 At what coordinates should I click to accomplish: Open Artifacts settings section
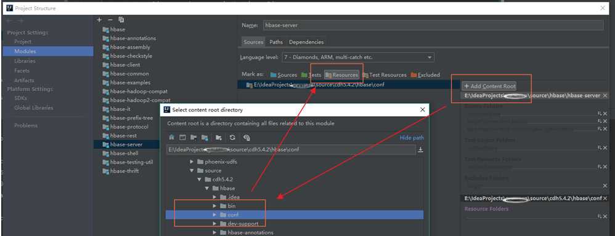(x=24, y=81)
